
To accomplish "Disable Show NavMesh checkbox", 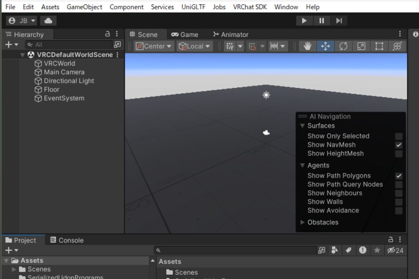I will pyautogui.click(x=399, y=145).
